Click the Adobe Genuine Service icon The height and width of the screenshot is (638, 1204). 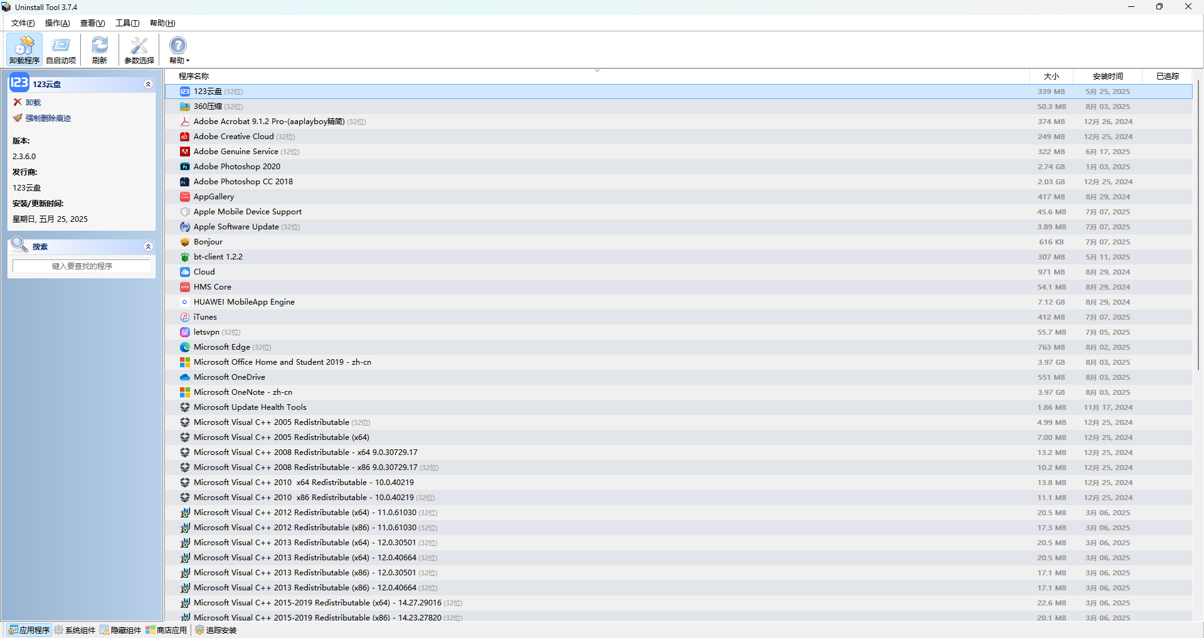coord(185,152)
